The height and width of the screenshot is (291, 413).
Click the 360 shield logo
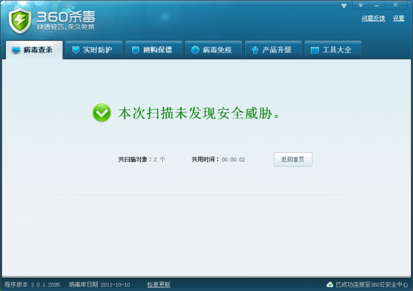point(19,21)
